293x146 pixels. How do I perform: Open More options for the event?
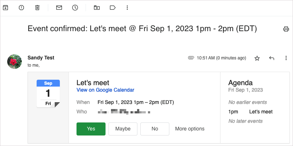(x=190, y=129)
